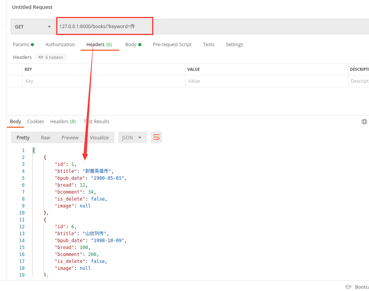The image size is (369, 291).
Task: Open the Pre-request Script tab
Action: point(172,45)
